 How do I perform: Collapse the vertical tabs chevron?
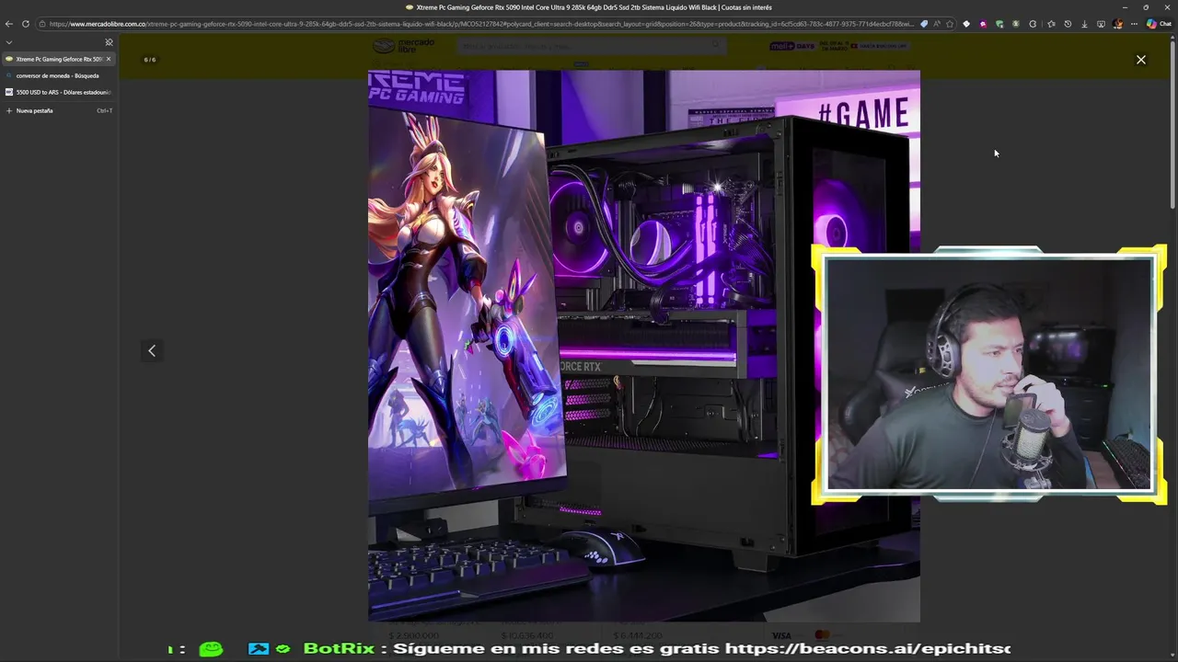[9, 42]
